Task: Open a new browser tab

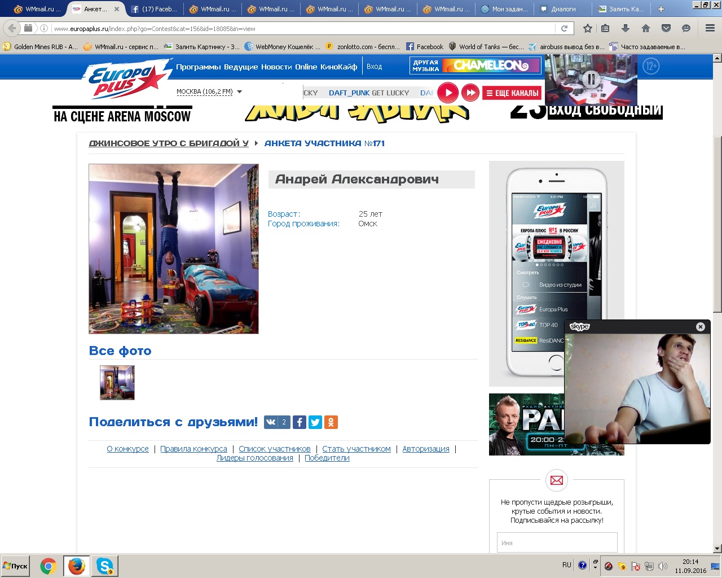Action: [x=661, y=9]
